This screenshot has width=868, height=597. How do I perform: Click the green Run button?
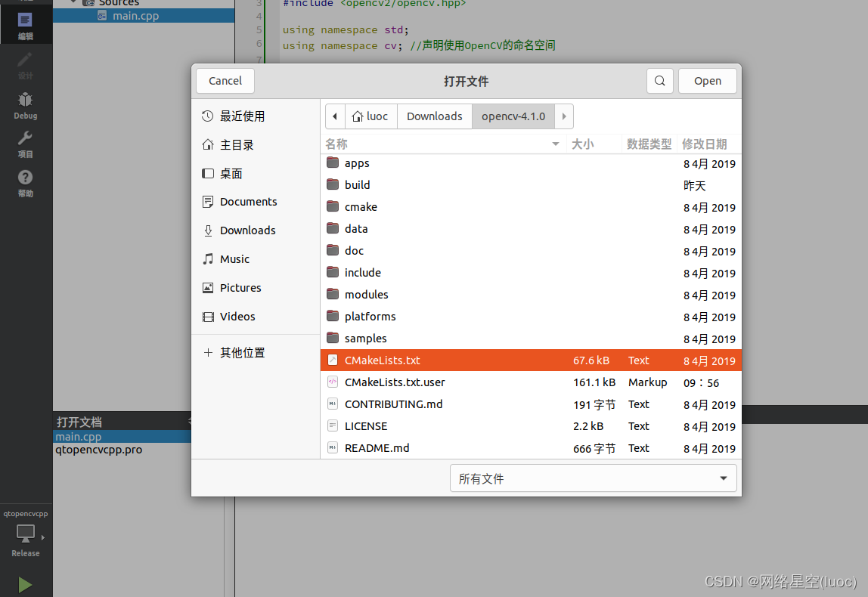click(x=25, y=585)
